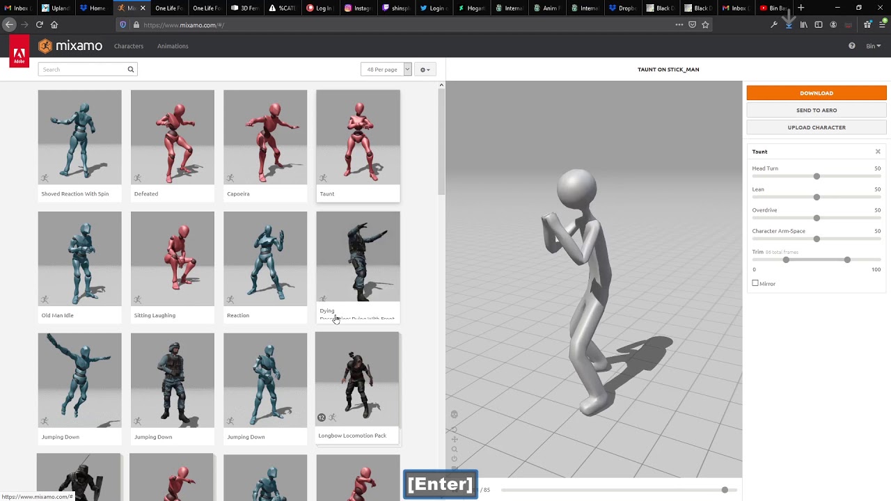The height and width of the screenshot is (501, 891).
Task: Click the animation timeline scrubber handle
Action: click(x=725, y=490)
